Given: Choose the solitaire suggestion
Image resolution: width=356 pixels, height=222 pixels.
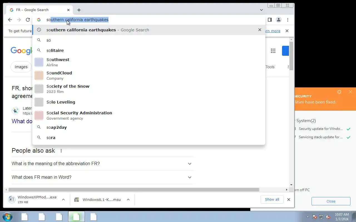Looking at the screenshot, I should (x=149, y=51).
